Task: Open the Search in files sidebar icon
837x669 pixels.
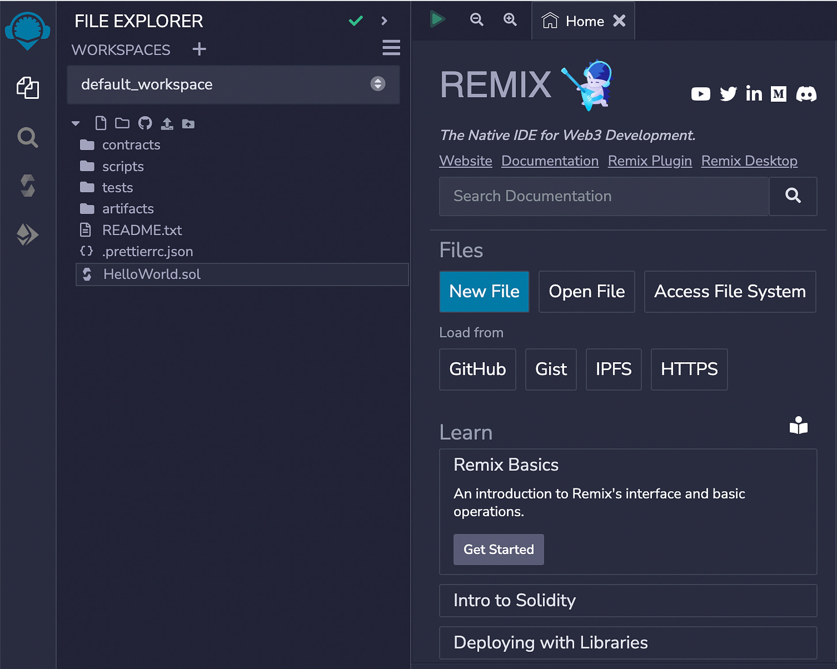Action: click(x=28, y=137)
